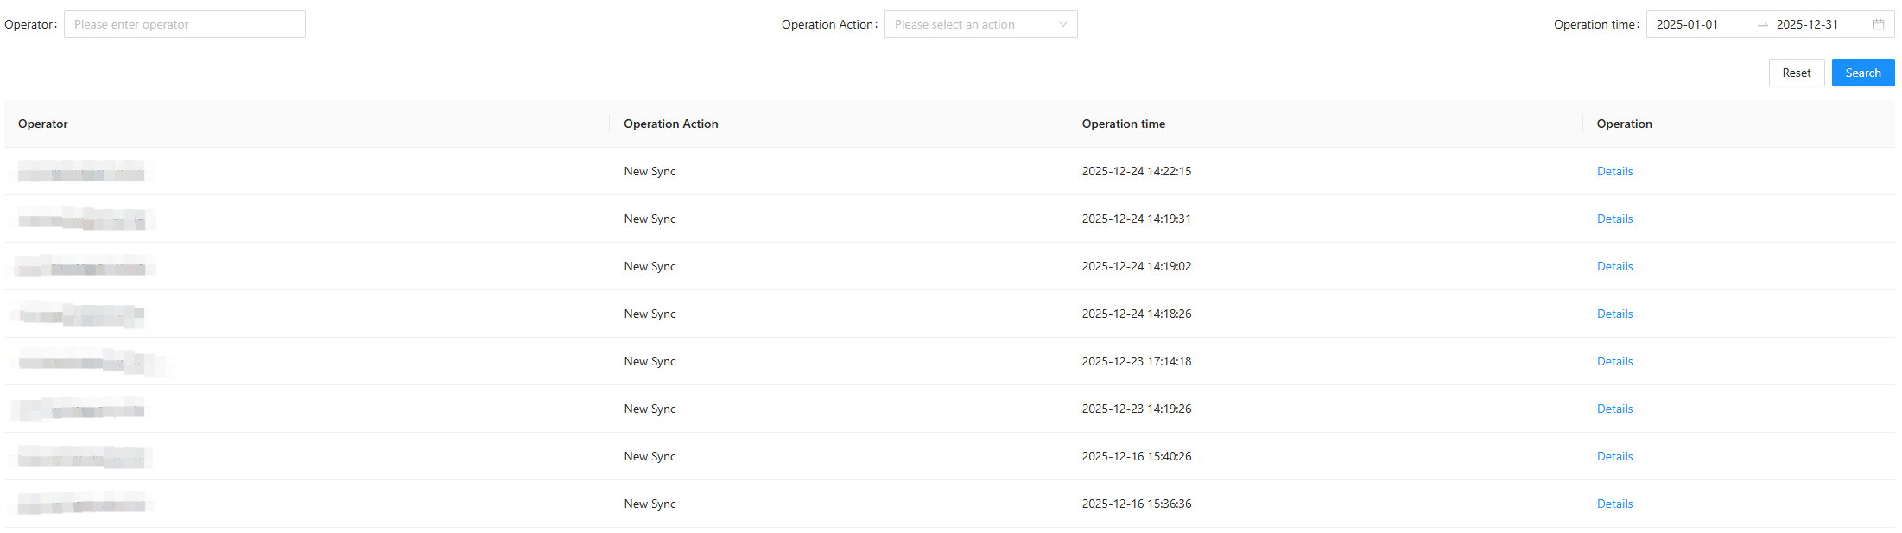Open the Operation Action dropdown
This screenshot has width=1902, height=533.
point(980,24)
